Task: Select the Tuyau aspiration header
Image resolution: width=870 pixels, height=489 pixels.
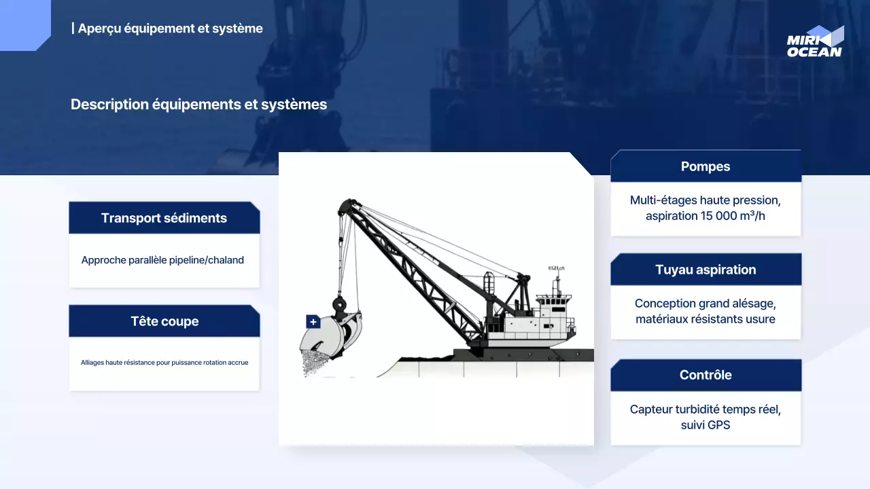Action: pyautogui.click(x=706, y=270)
